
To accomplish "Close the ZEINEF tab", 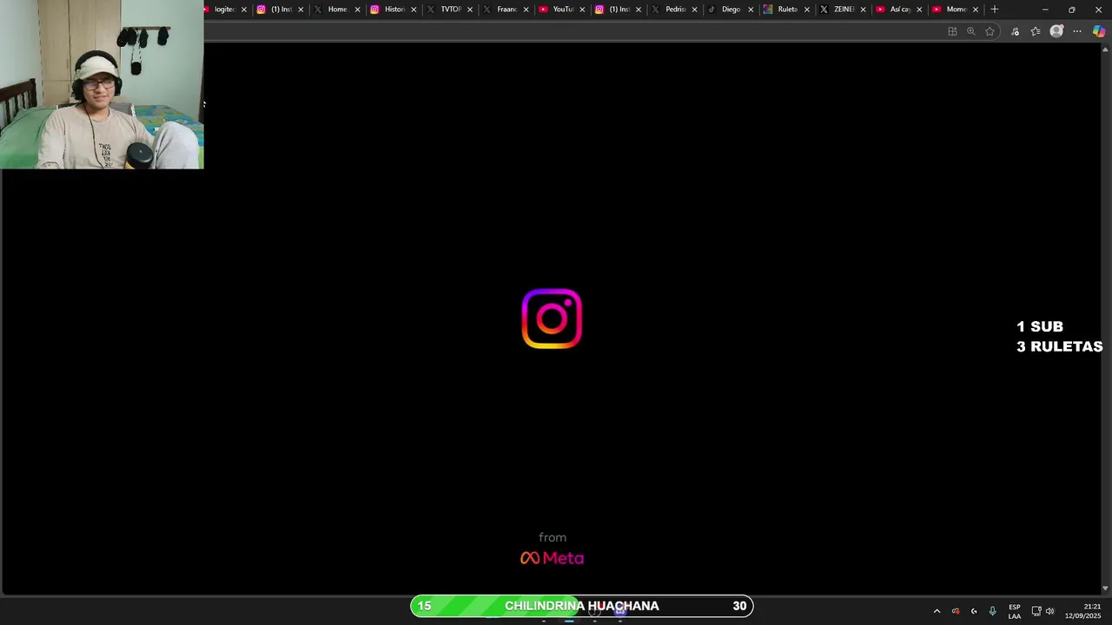I will pos(863,10).
